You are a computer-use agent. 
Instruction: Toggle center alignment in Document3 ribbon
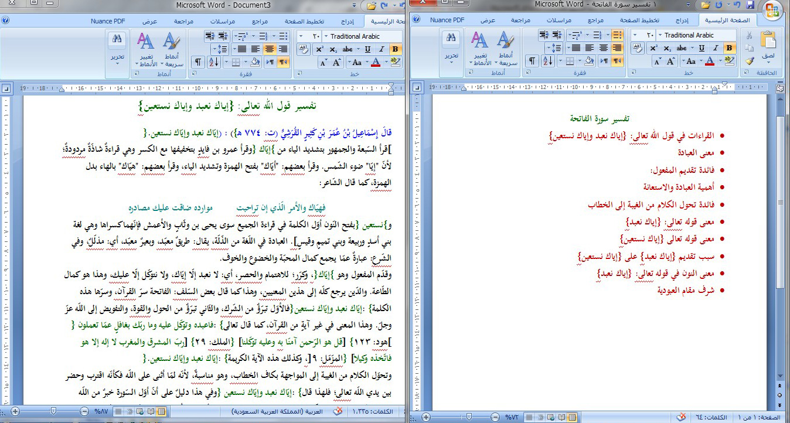(x=270, y=49)
